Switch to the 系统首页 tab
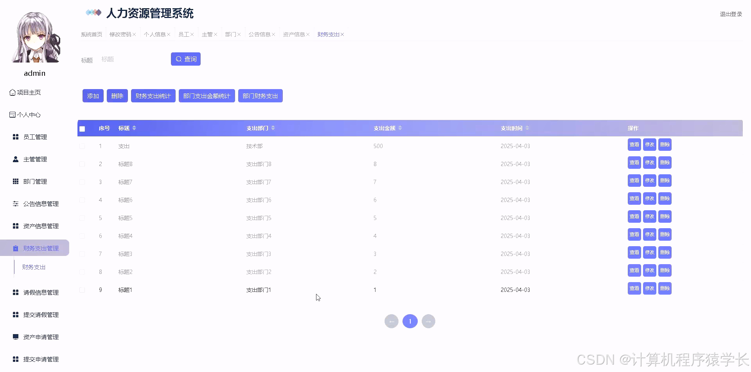Screen dimensions: 751x372 [91, 34]
